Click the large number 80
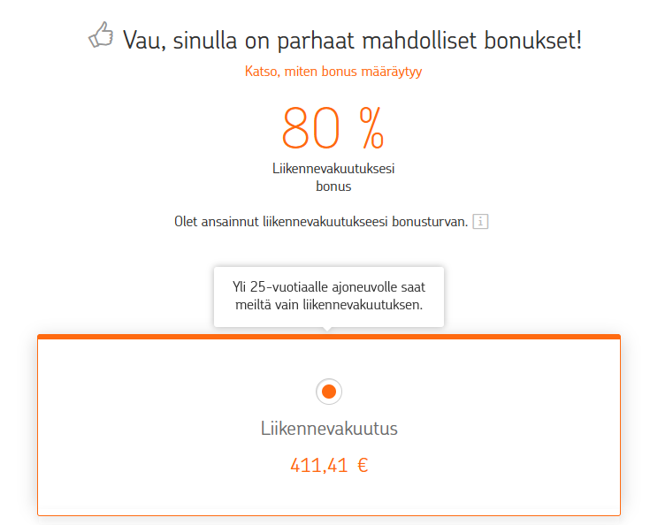650x525 pixels. tap(310, 128)
